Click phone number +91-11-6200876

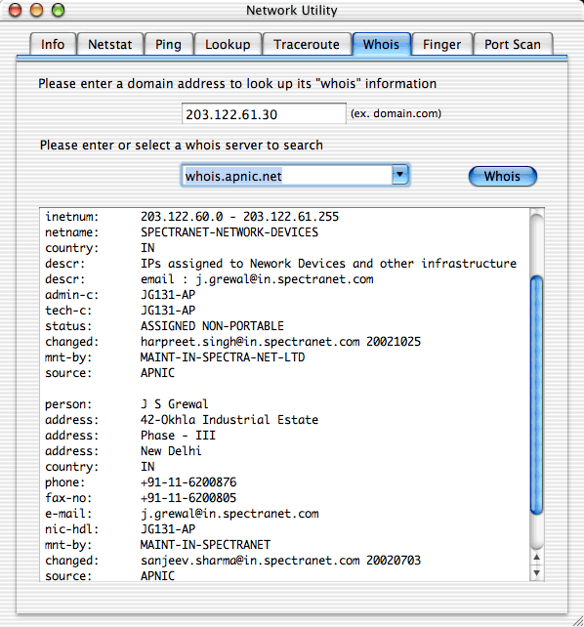(188, 482)
